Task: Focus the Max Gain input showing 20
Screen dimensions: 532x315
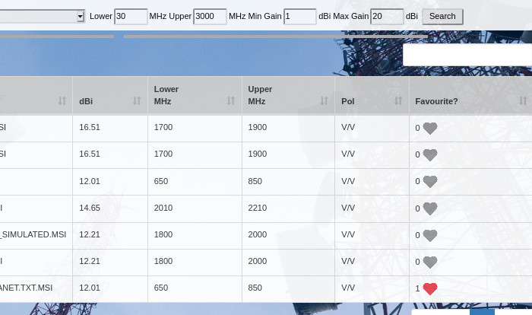Action: pyautogui.click(x=387, y=16)
